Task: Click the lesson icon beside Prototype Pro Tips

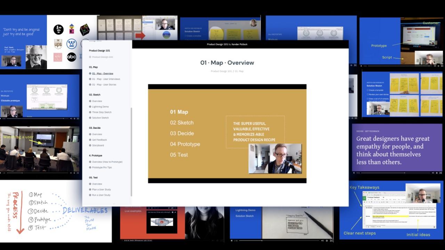Action: pos(90,167)
